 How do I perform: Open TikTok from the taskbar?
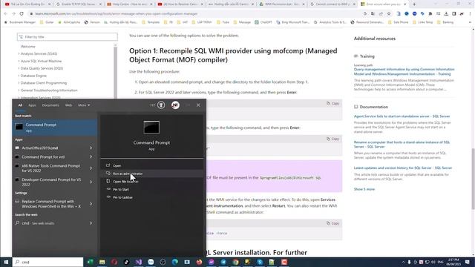126,262
